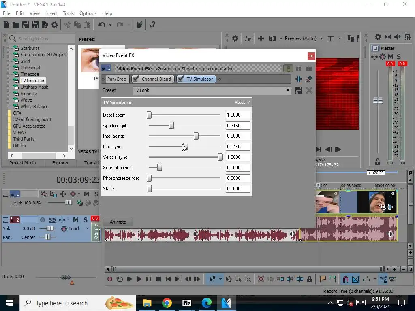
Task: Select the White Balance plug-in
Action: click(34, 107)
